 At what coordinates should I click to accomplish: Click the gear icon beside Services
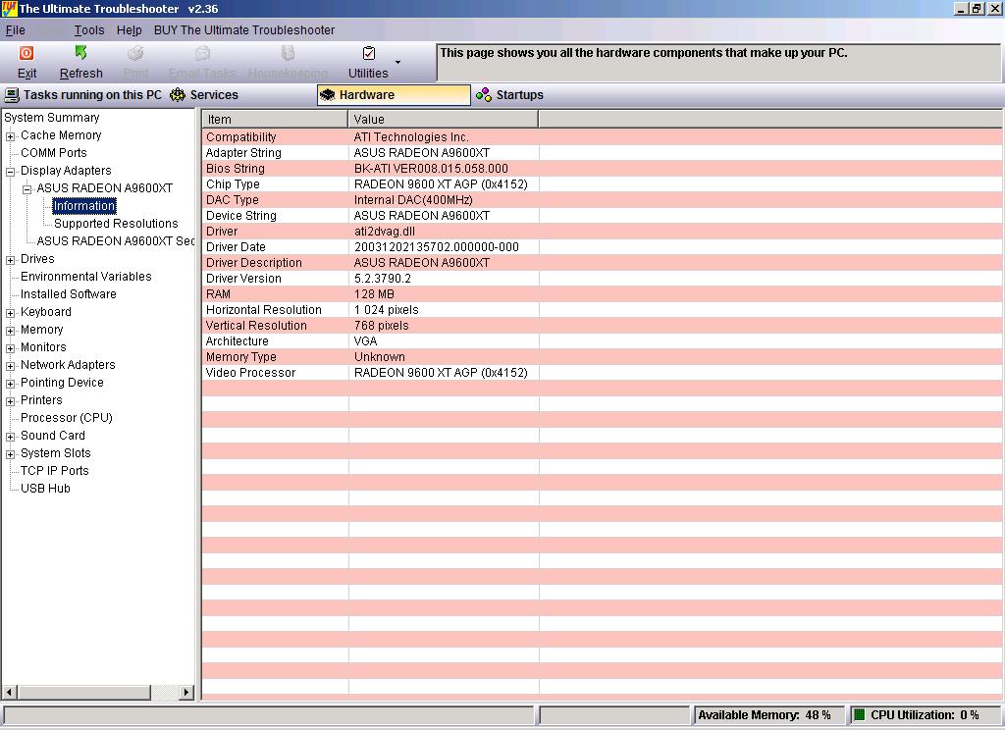point(178,95)
